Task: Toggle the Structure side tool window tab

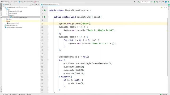Action: coord(1,15)
